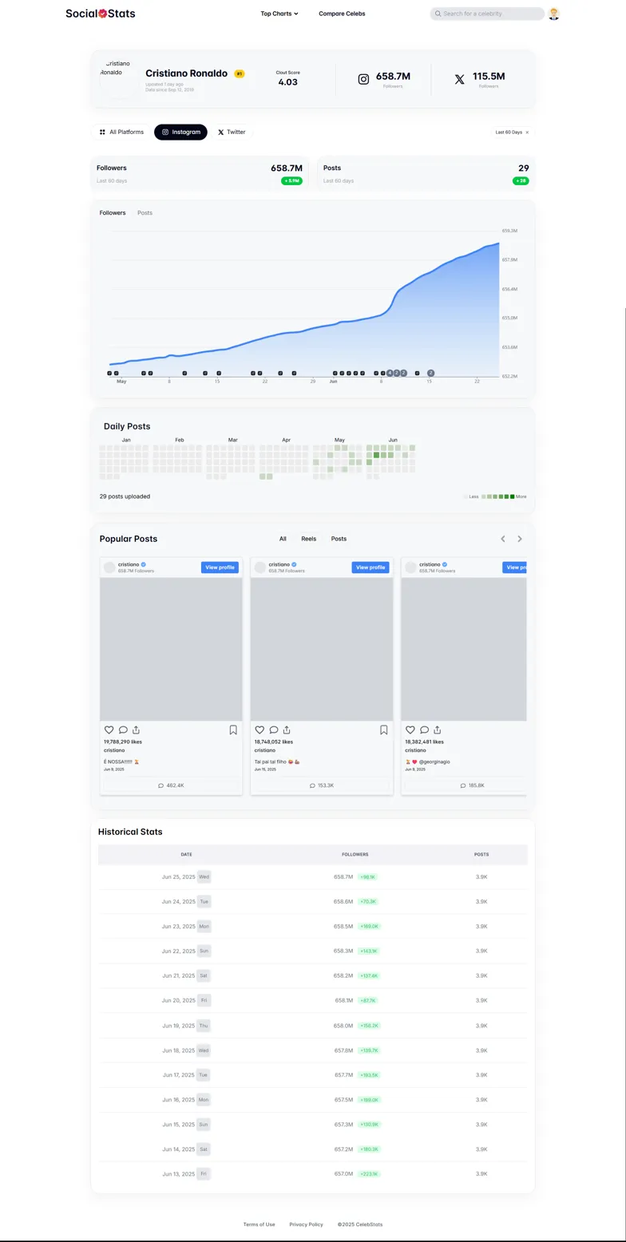Viewport: 626px width, 1242px height.
Task: Click the darkest 'More' legend swatch
Action: coord(513,496)
